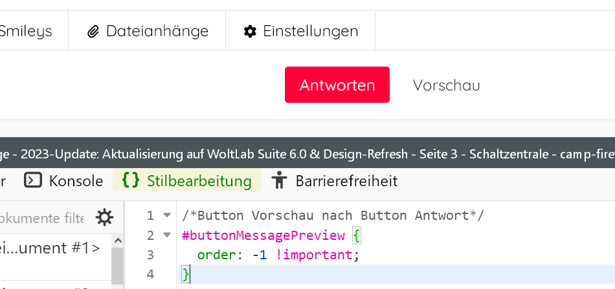Collapse the comment fold arrow on line 1
Viewport: 615px width, 289px height.
[x=167, y=215]
